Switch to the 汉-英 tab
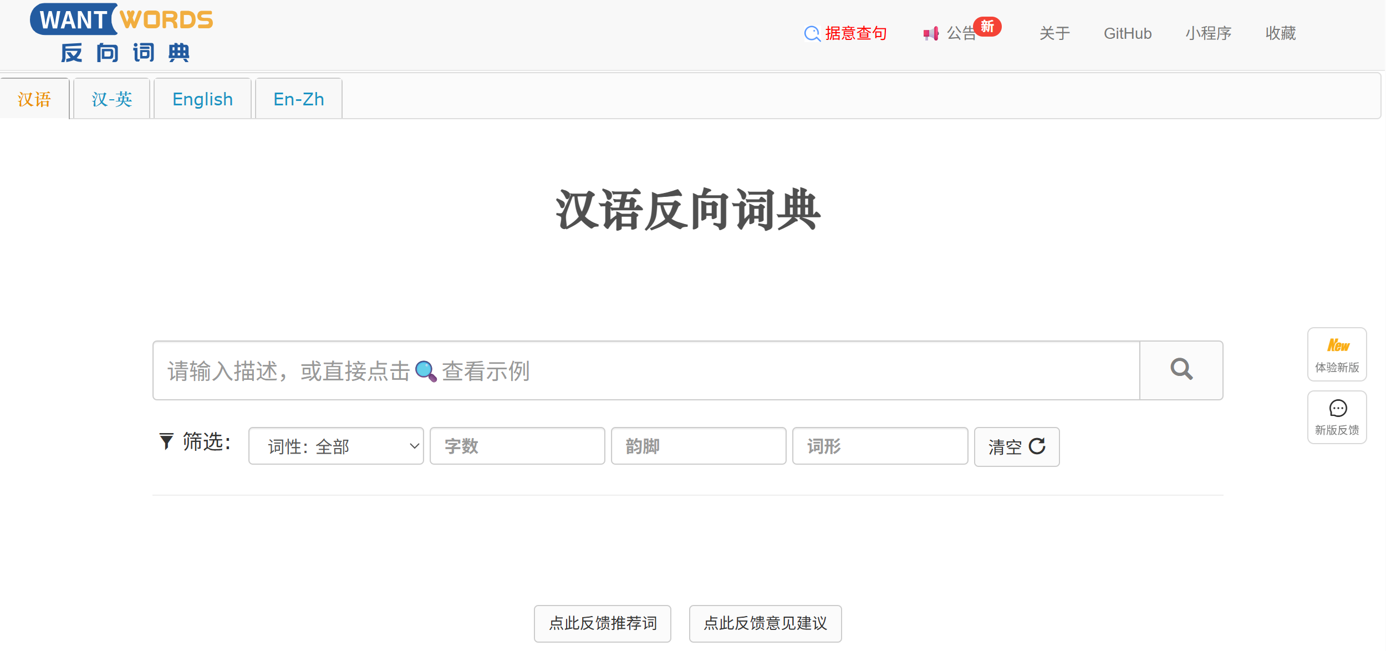The height and width of the screenshot is (651, 1386). (x=111, y=99)
